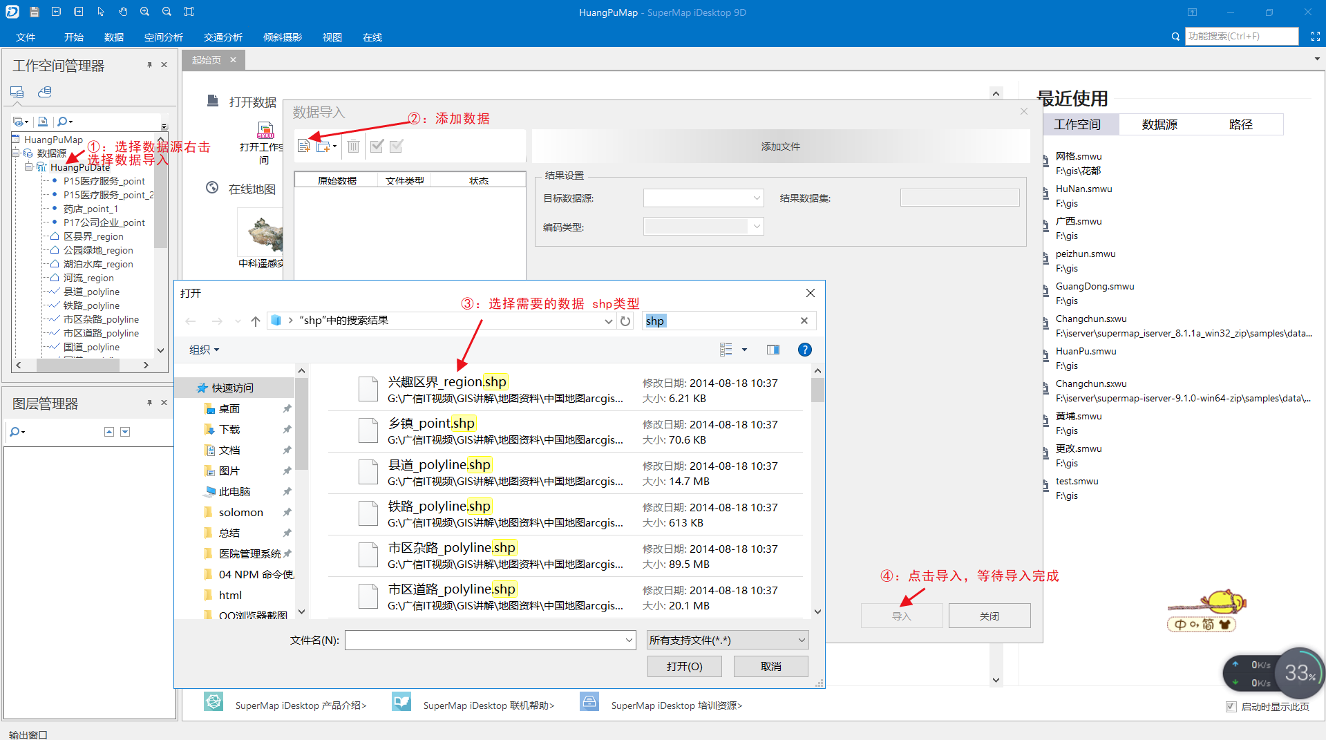Click the 33% circular progress indicator
The height and width of the screenshot is (740, 1326).
pyautogui.click(x=1299, y=672)
